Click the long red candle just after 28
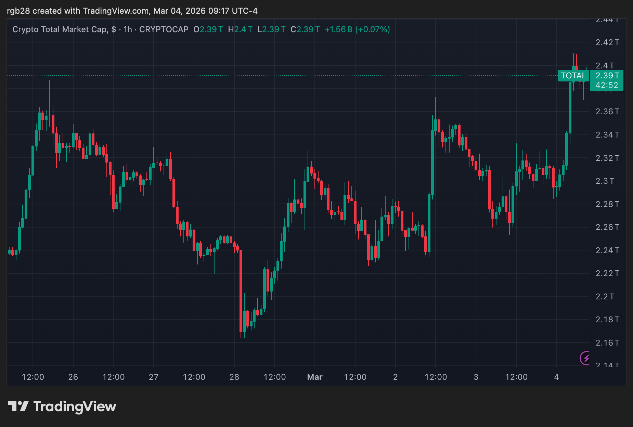Viewport: 633px width, 427px height. (x=241, y=291)
